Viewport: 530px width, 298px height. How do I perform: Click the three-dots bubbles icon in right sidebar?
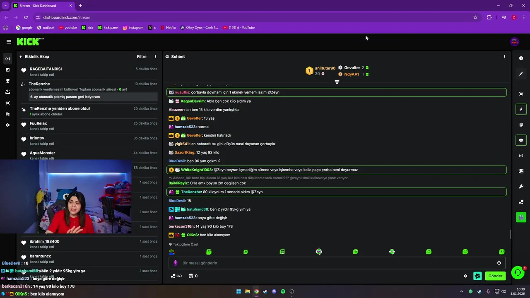[x=521, y=202]
